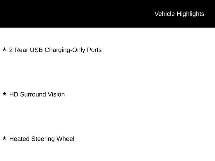The width and height of the screenshot is (215, 161).
Task: Select the star icon next to HD Surround Vision
Action: pos(4,94)
